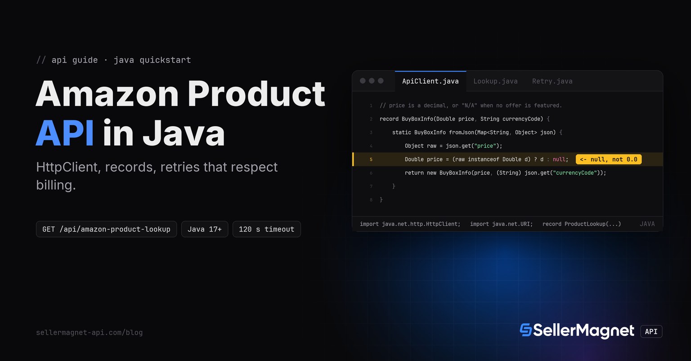Switch to the Lookup.java tab
The height and width of the screenshot is (361, 691).
point(495,81)
